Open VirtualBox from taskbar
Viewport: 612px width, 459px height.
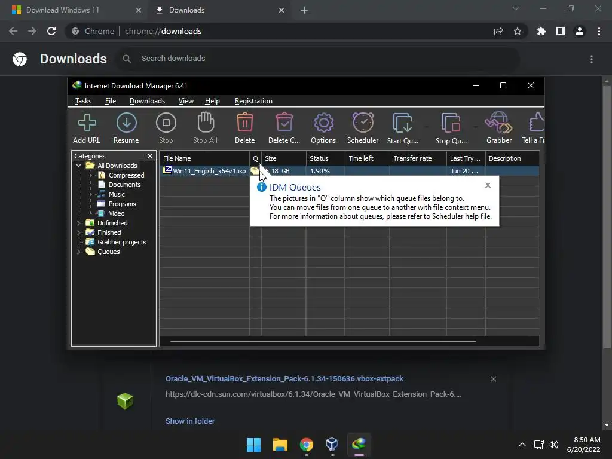[x=332, y=445]
